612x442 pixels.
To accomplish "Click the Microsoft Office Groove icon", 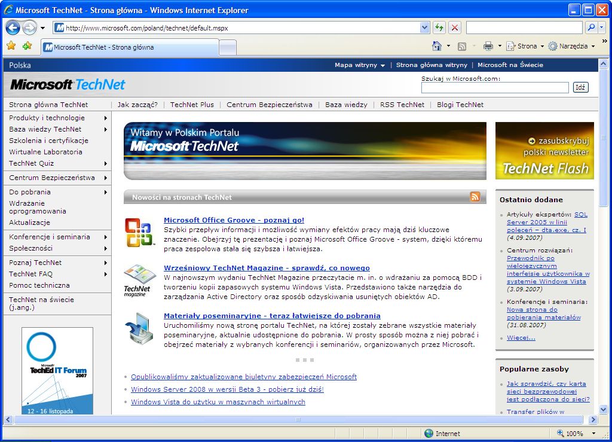I will point(140,233).
